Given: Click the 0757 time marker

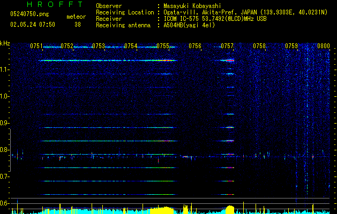Looking at the screenshot, I should pyautogui.click(x=227, y=46).
